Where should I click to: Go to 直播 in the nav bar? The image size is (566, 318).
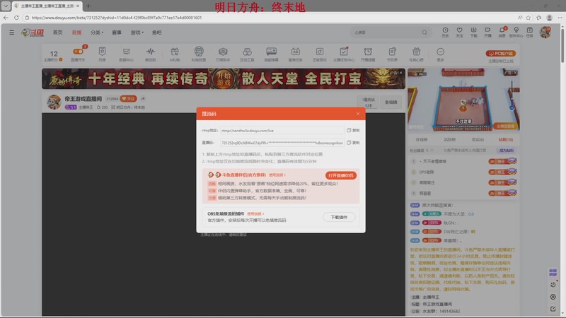tap(76, 33)
